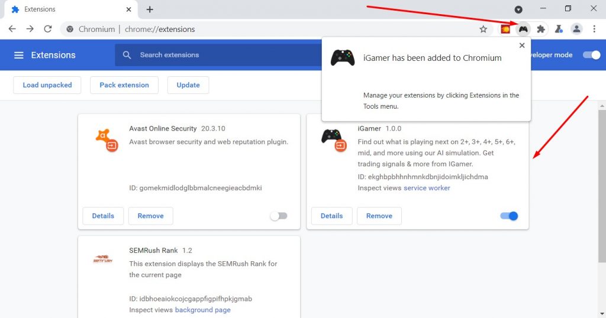Screen dimensions: 606x318
Task: Open the red Avast-style toolbar extension icon
Action: coord(505,29)
